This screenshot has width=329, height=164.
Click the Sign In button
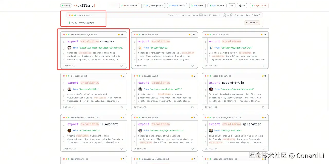tap(259, 6)
